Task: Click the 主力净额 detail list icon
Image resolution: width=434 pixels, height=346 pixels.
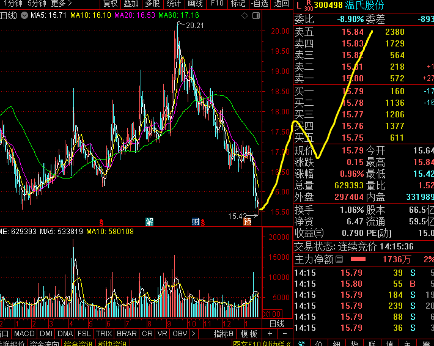Action: coord(339,259)
